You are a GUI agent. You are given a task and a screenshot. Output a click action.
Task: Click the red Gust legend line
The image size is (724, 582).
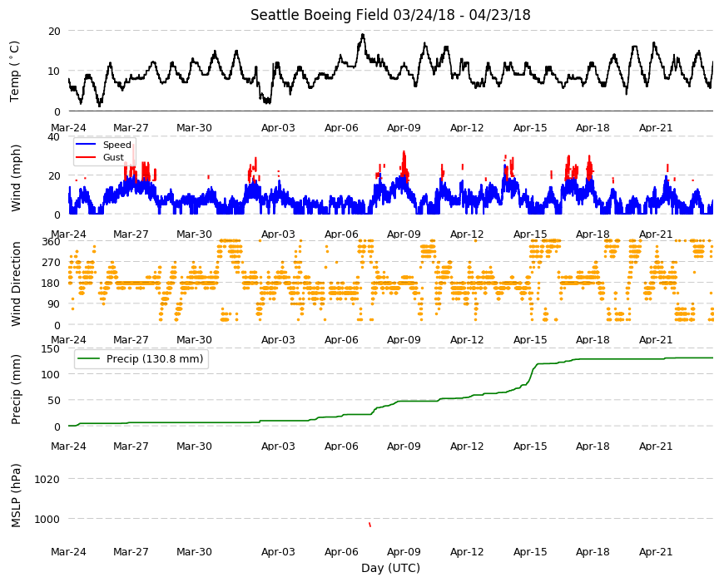point(86,157)
